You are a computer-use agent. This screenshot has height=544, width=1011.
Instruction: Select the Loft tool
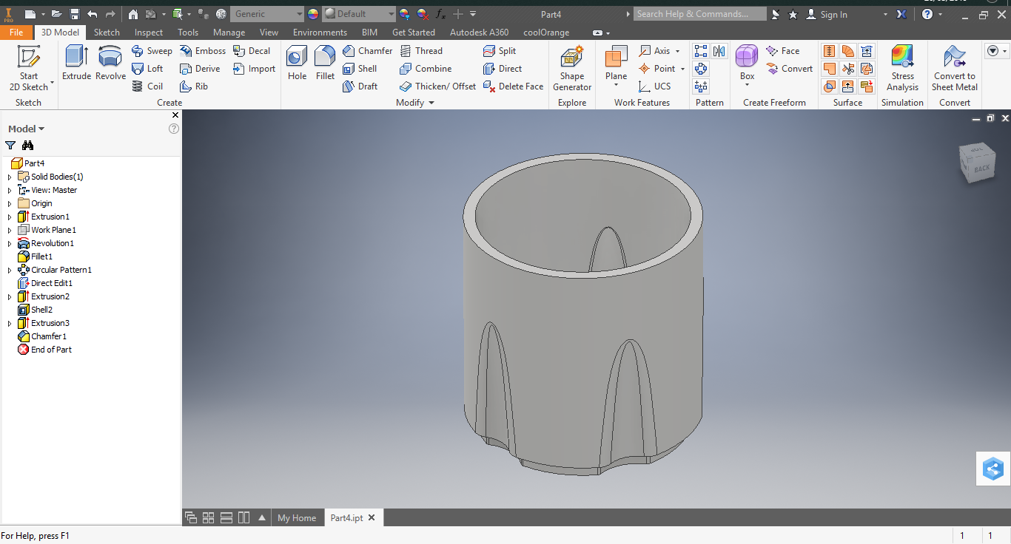pyautogui.click(x=150, y=68)
